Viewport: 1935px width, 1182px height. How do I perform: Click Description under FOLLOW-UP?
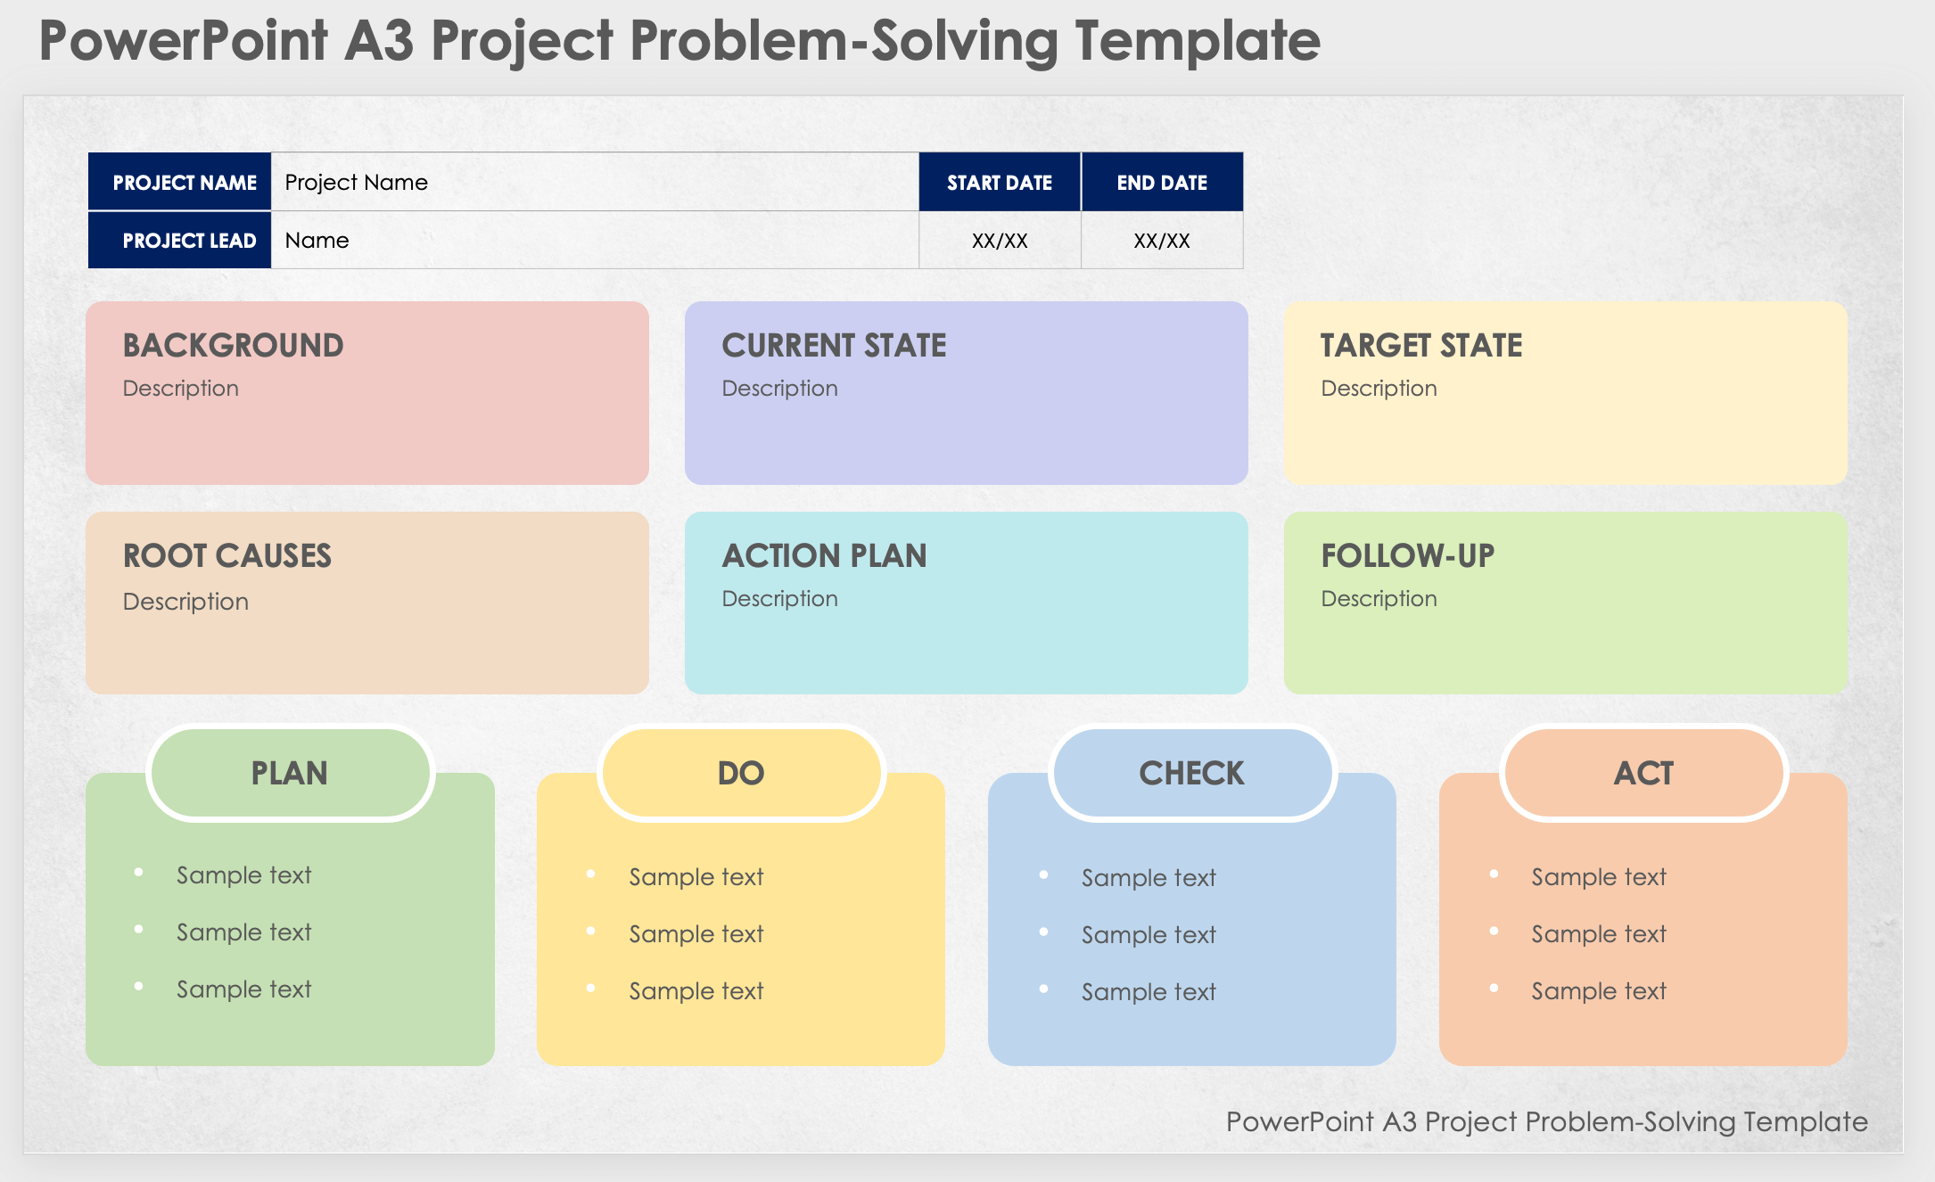[x=1379, y=599]
